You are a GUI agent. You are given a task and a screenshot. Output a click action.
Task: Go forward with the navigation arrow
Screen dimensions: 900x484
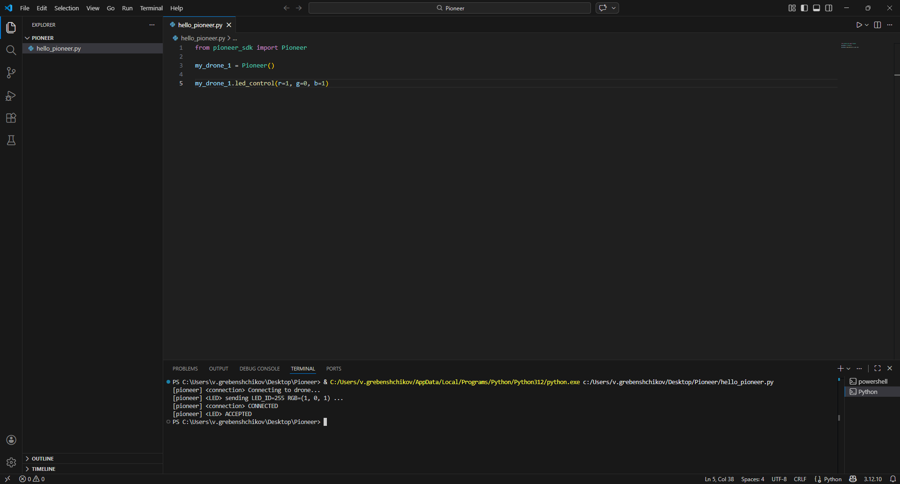(299, 8)
